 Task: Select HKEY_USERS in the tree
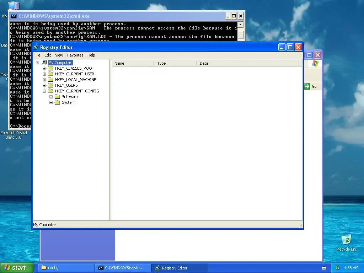tap(66, 85)
